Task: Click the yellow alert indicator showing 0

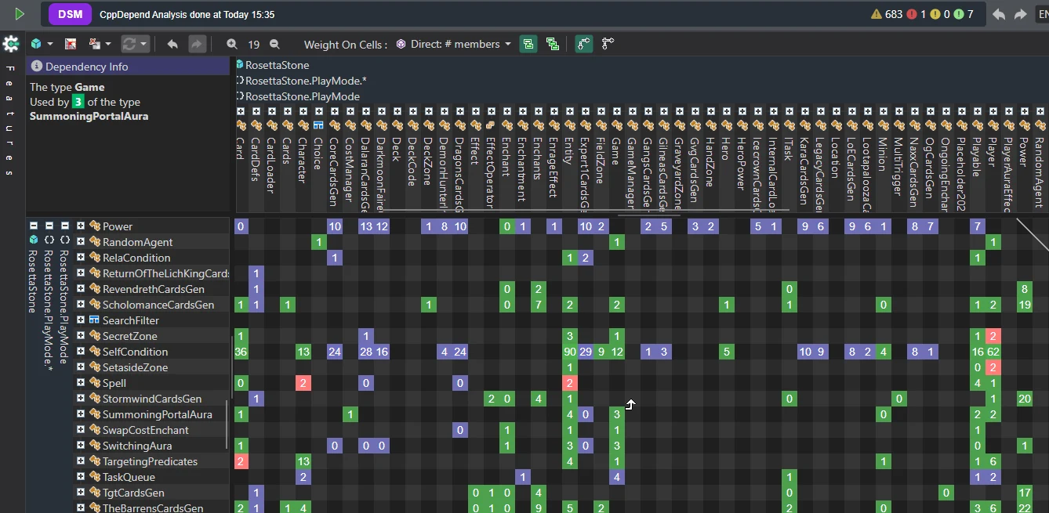Action: coord(935,14)
